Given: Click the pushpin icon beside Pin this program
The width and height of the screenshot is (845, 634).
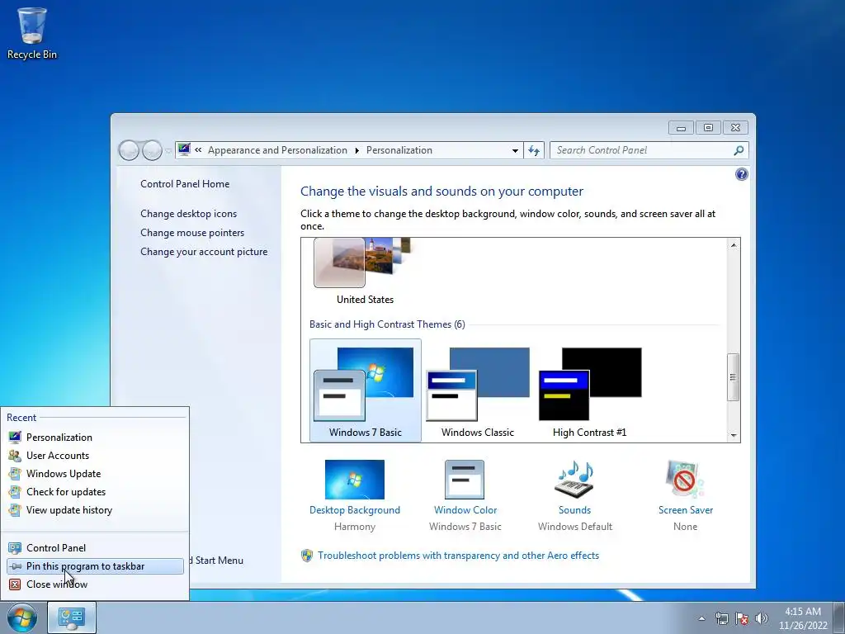Looking at the screenshot, I should [15, 566].
